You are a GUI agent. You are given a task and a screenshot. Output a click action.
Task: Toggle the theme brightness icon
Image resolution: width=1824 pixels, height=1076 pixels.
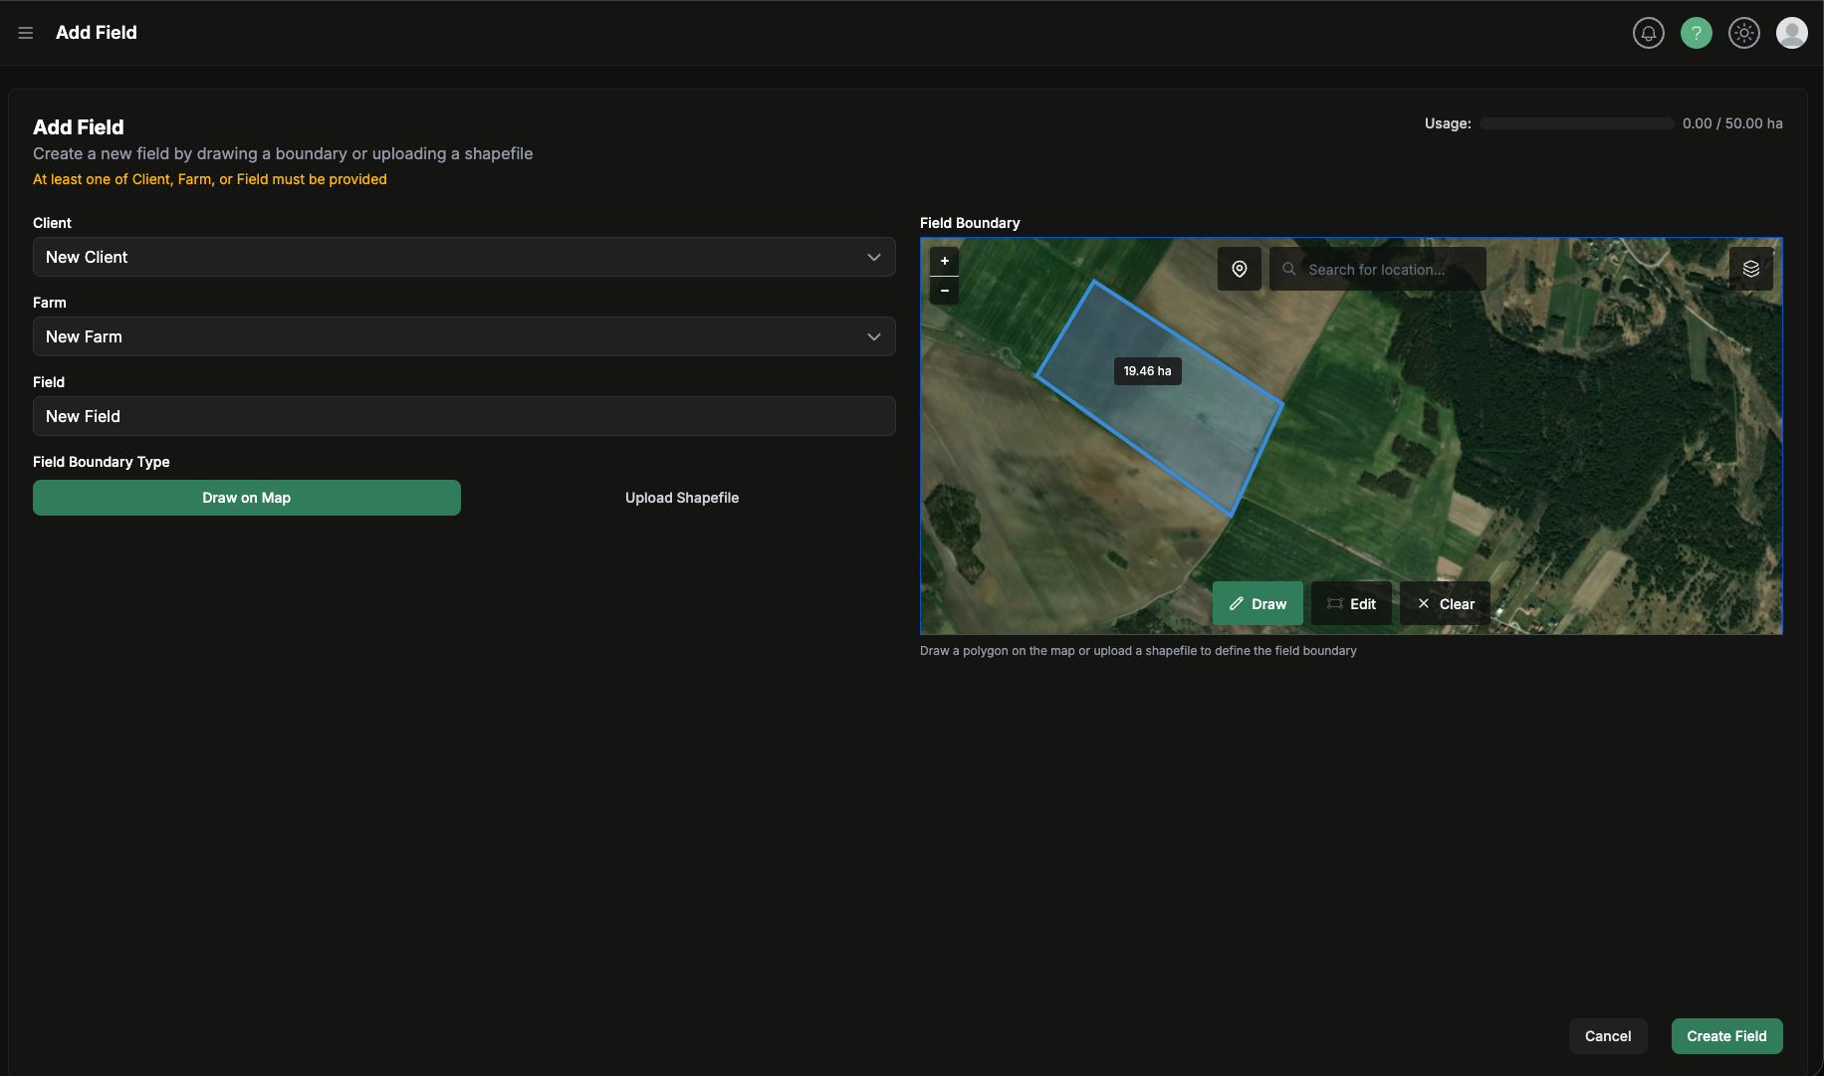pyautogui.click(x=1744, y=32)
